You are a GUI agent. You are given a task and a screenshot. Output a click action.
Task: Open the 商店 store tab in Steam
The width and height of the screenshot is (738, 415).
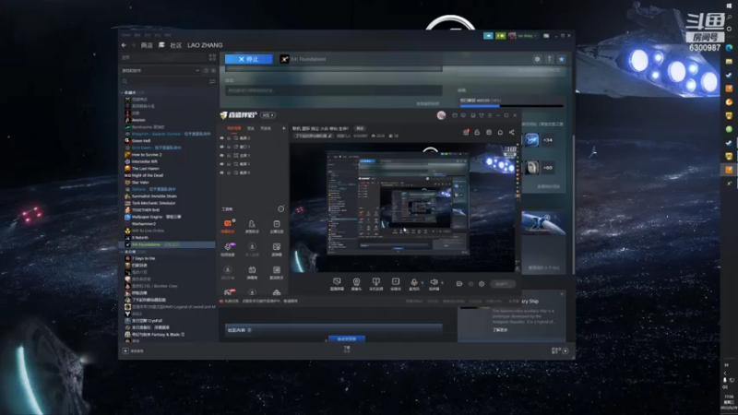coord(147,45)
